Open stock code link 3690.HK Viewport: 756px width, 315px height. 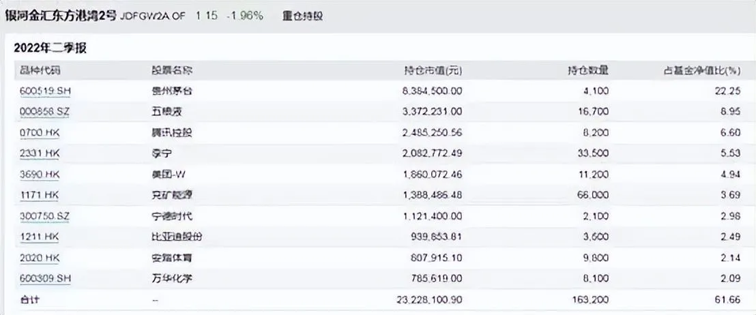coord(40,175)
